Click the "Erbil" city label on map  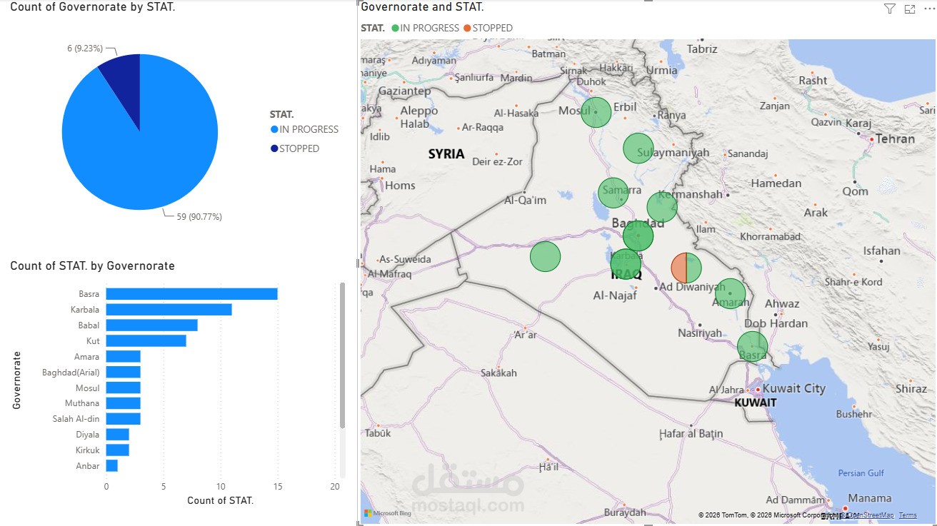[625, 107]
